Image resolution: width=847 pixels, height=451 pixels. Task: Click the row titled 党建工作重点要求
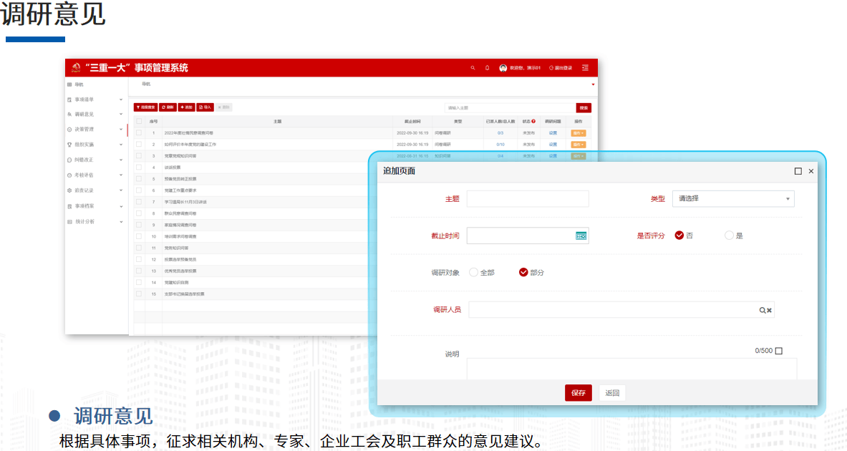click(x=180, y=190)
